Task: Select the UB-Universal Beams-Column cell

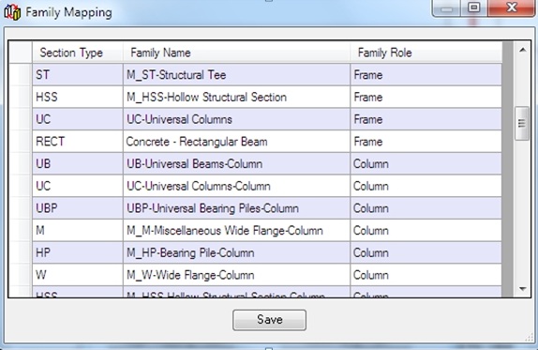Action: coord(236,164)
